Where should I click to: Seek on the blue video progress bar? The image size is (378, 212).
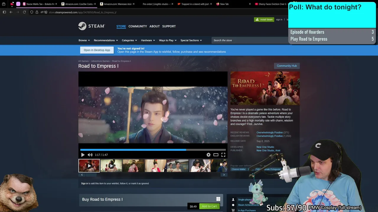pyautogui.click(x=153, y=150)
